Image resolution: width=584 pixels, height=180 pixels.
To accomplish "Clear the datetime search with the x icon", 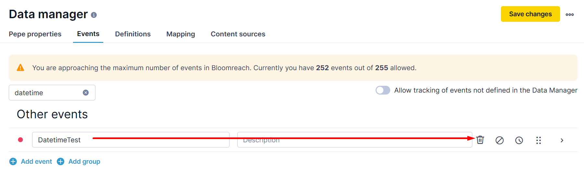I will point(86,93).
